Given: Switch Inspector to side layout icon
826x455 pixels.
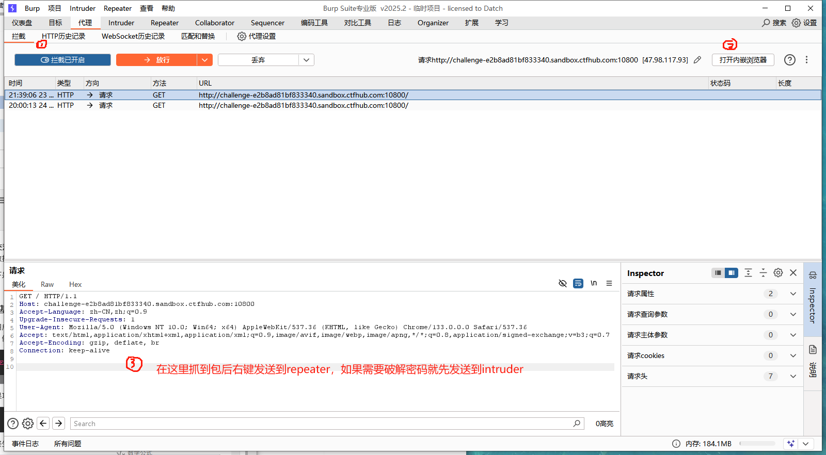Looking at the screenshot, I should tap(732, 273).
